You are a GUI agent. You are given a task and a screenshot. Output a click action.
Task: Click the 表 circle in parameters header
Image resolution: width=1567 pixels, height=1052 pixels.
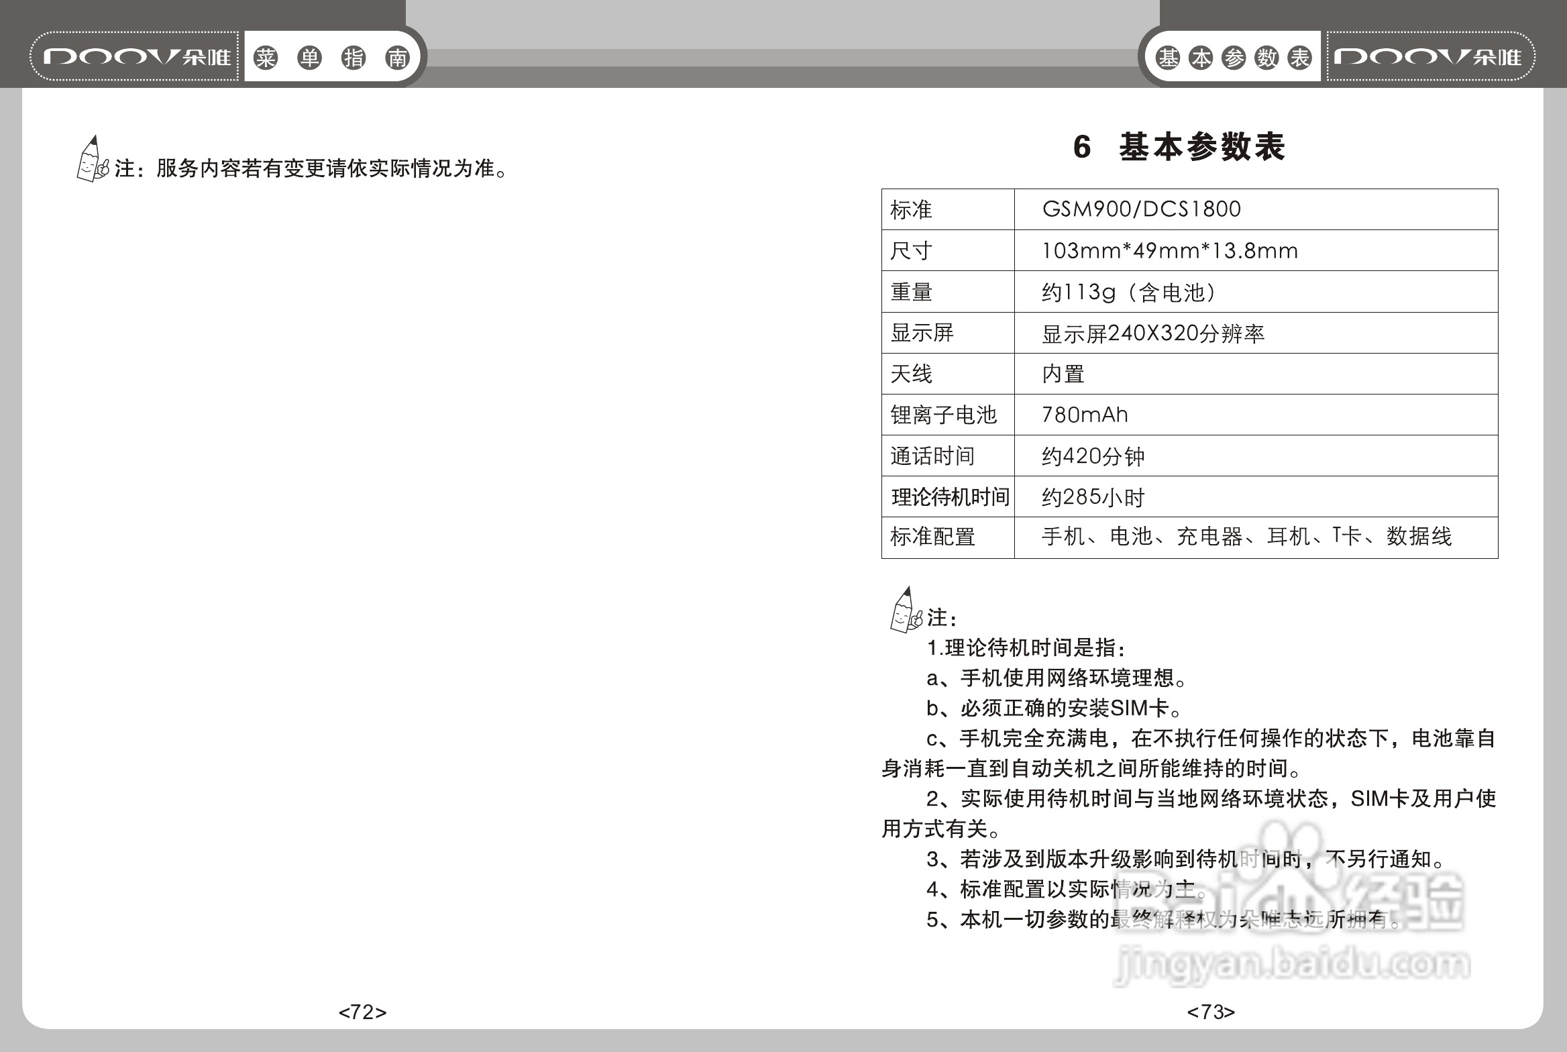point(1299,58)
